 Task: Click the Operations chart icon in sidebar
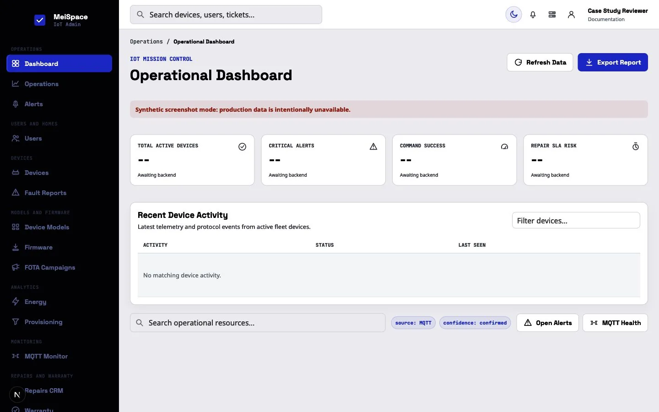pyautogui.click(x=16, y=84)
